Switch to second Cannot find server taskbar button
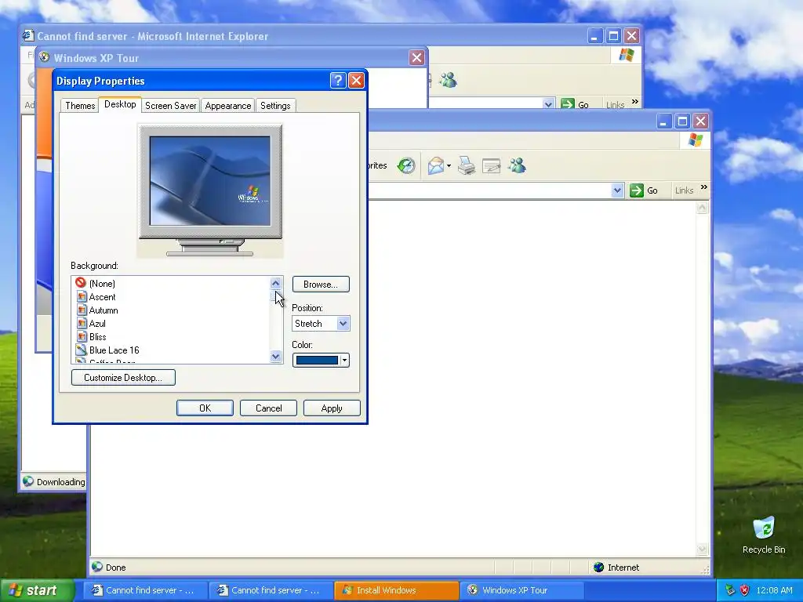This screenshot has width=803, height=602. point(271,590)
